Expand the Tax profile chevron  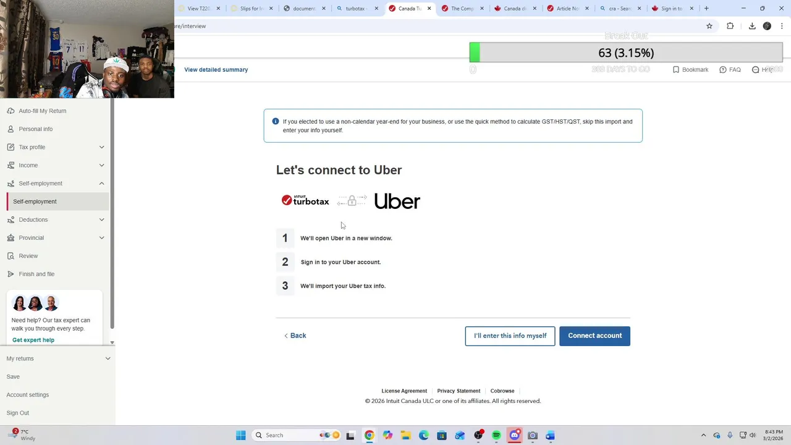(x=101, y=147)
